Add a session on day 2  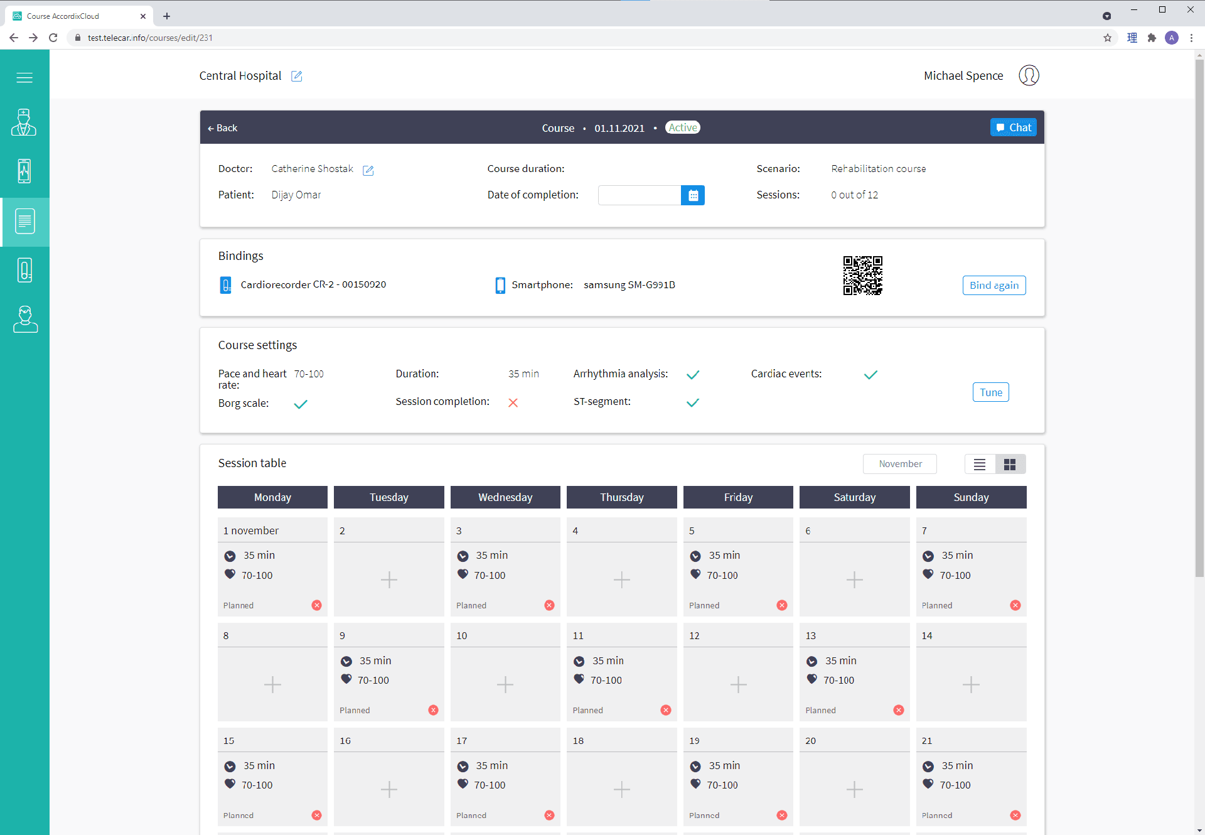click(389, 579)
